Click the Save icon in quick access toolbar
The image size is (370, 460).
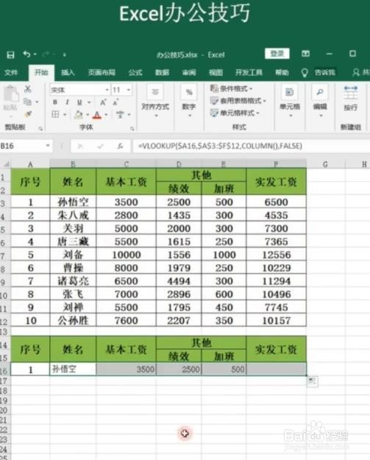click(x=10, y=55)
